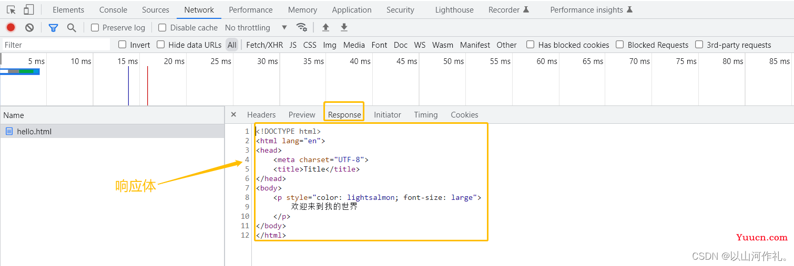This screenshot has height=266, width=794.
Task: Filter requests by Doc
Action: 401,45
